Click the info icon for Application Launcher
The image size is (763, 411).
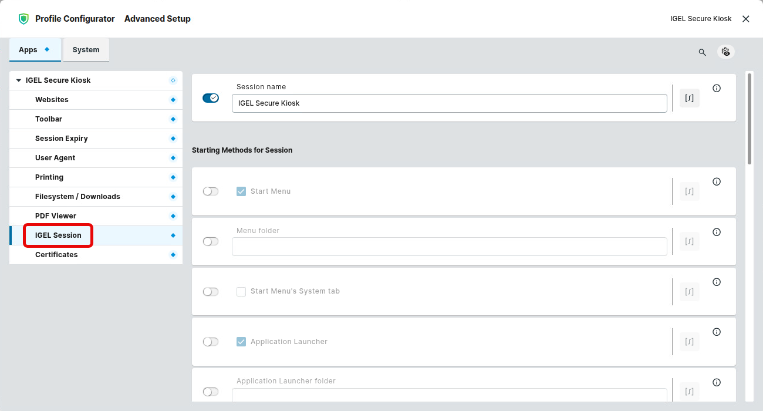[x=716, y=332]
